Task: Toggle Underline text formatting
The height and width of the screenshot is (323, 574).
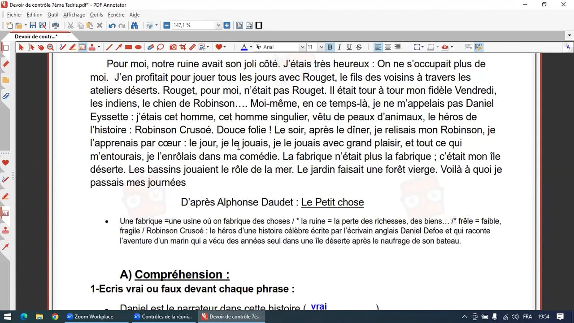Action: pyautogui.click(x=349, y=47)
